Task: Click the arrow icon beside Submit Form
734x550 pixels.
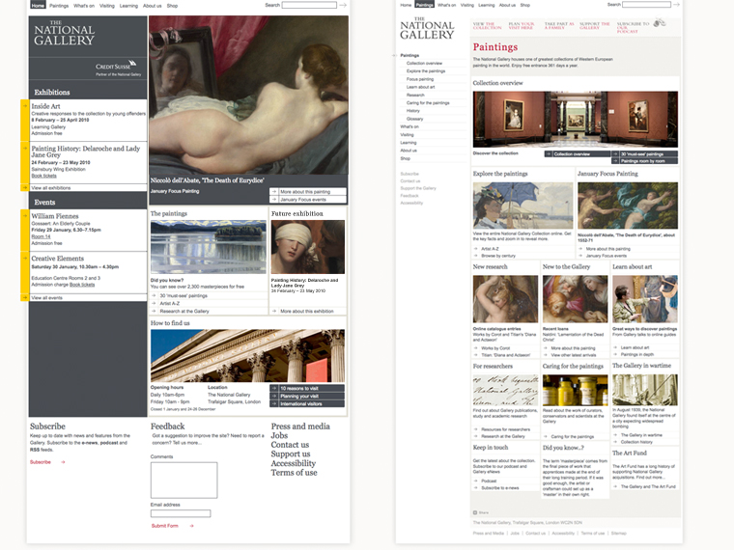Action: (191, 526)
